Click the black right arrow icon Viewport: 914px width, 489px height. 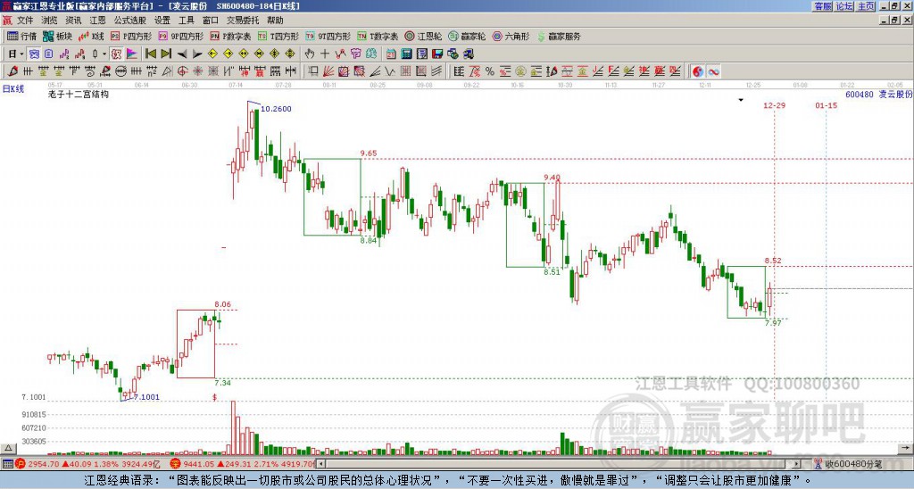[197, 54]
